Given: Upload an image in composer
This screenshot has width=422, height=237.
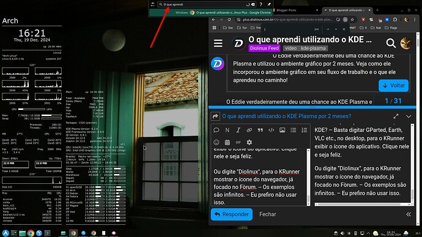Looking at the screenshot, I should pyautogui.click(x=282, y=130).
